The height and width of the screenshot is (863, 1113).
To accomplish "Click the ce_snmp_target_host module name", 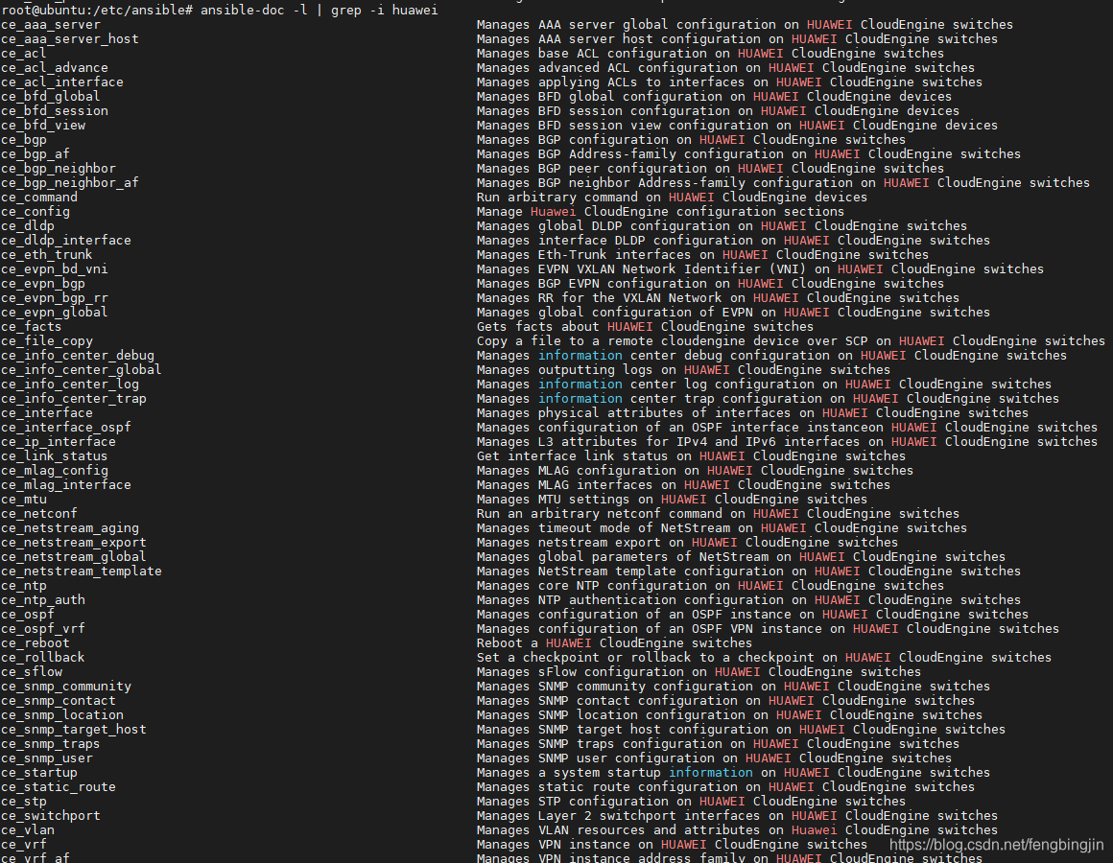I will tap(74, 730).
